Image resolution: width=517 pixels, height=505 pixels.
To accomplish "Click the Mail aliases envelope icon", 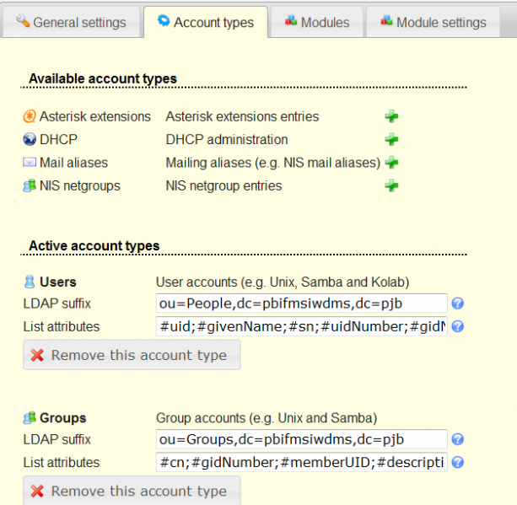I will [x=30, y=162].
